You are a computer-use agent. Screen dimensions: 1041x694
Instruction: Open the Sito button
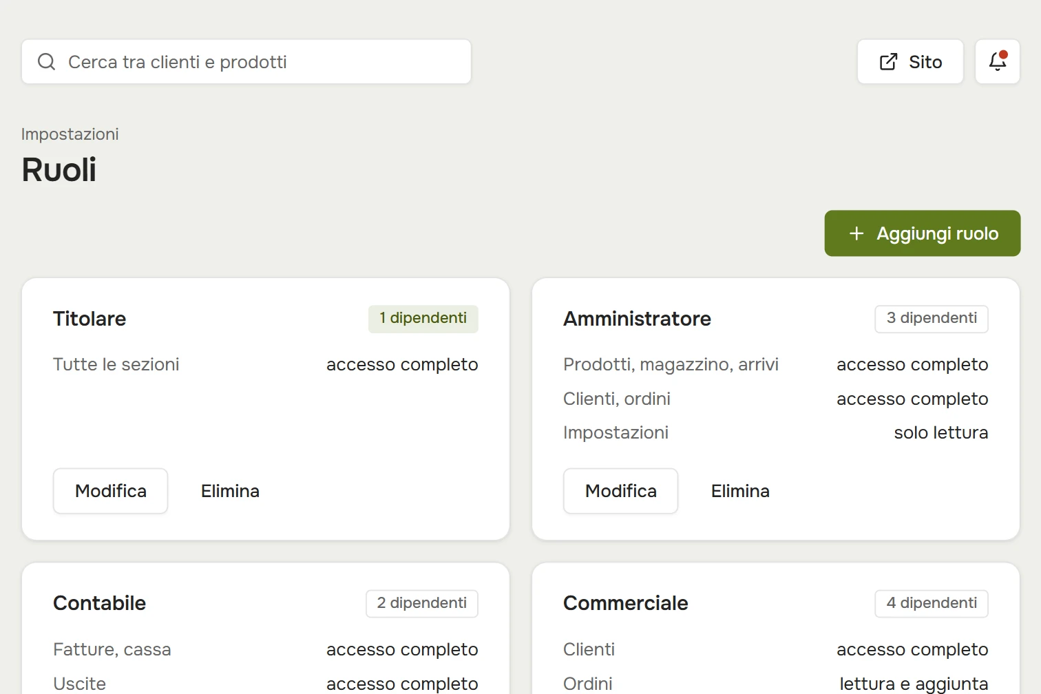[910, 61]
